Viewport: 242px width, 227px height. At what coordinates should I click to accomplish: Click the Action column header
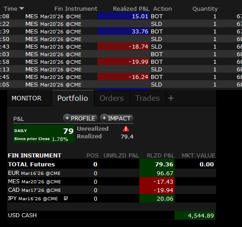pos(163,8)
